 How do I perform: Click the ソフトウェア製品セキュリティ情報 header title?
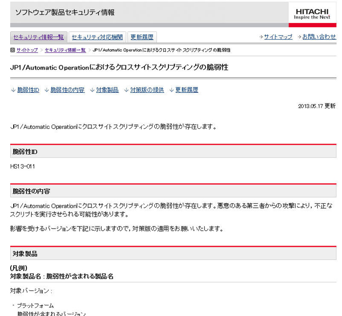pyautogui.click(x=65, y=13)
